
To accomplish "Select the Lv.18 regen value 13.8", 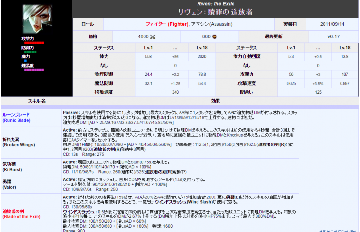I will (345, 57).
